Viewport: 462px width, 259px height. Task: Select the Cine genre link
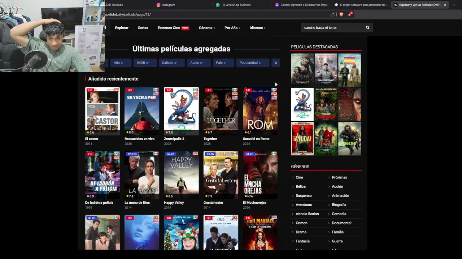(299, 177)
